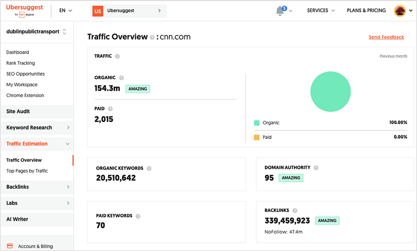
Task: Click the paid keywords value 70
Action: pyautogui.click(x=101, y=226)
